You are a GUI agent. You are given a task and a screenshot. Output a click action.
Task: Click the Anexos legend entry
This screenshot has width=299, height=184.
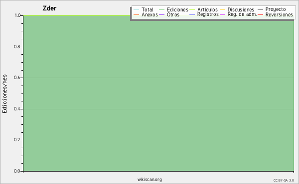click(146, 14)
